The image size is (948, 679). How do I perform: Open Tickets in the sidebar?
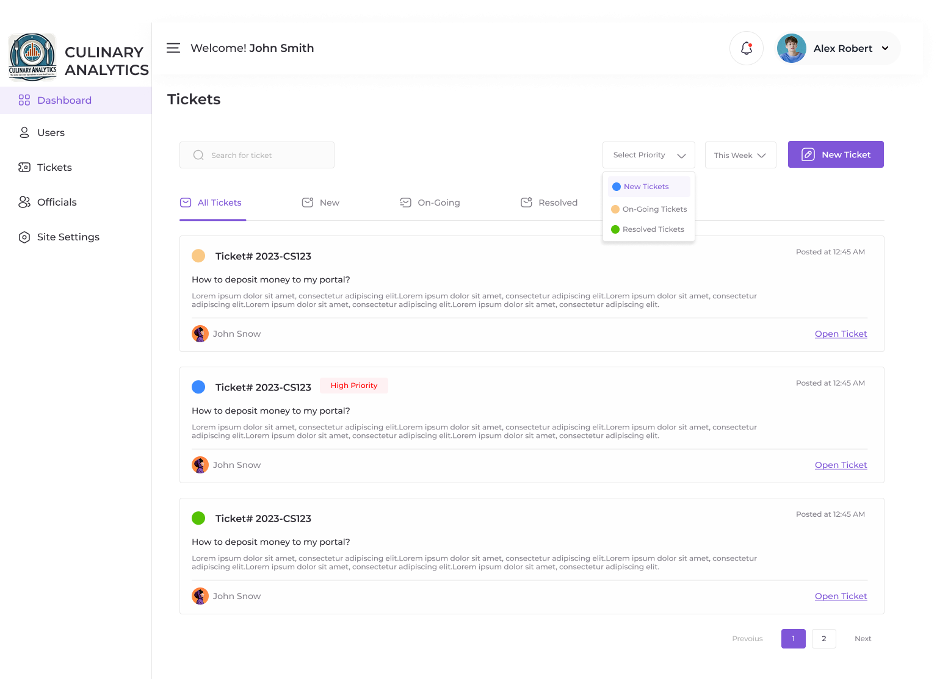[x=54, y=167]
